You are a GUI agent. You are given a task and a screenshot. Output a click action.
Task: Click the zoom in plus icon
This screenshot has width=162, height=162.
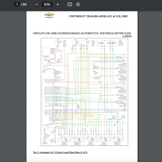(58, 4)
